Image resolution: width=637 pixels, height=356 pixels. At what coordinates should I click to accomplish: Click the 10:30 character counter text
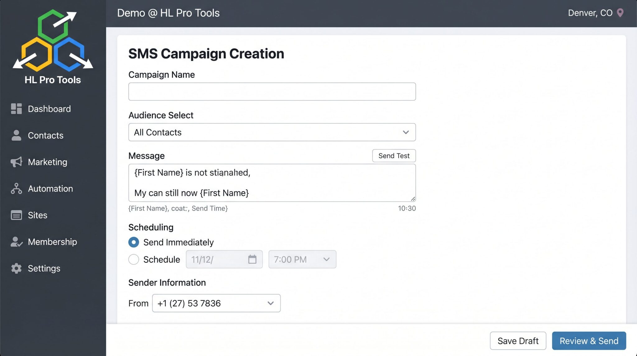(407, 208)
